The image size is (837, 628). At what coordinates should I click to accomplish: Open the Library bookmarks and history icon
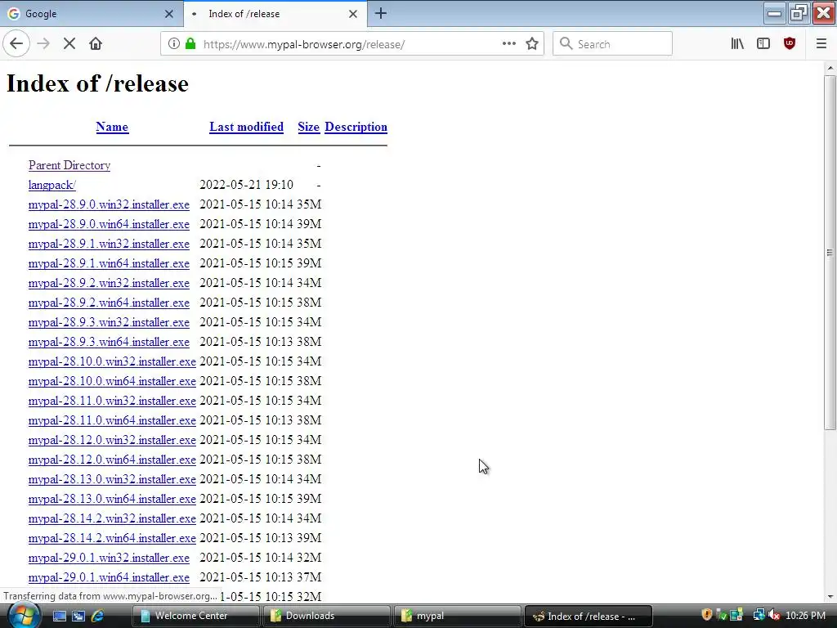click(737, 44)
